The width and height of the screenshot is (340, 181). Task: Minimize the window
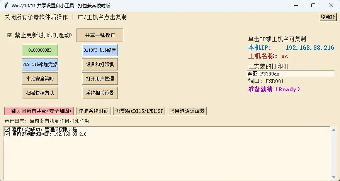pos(296,6)
